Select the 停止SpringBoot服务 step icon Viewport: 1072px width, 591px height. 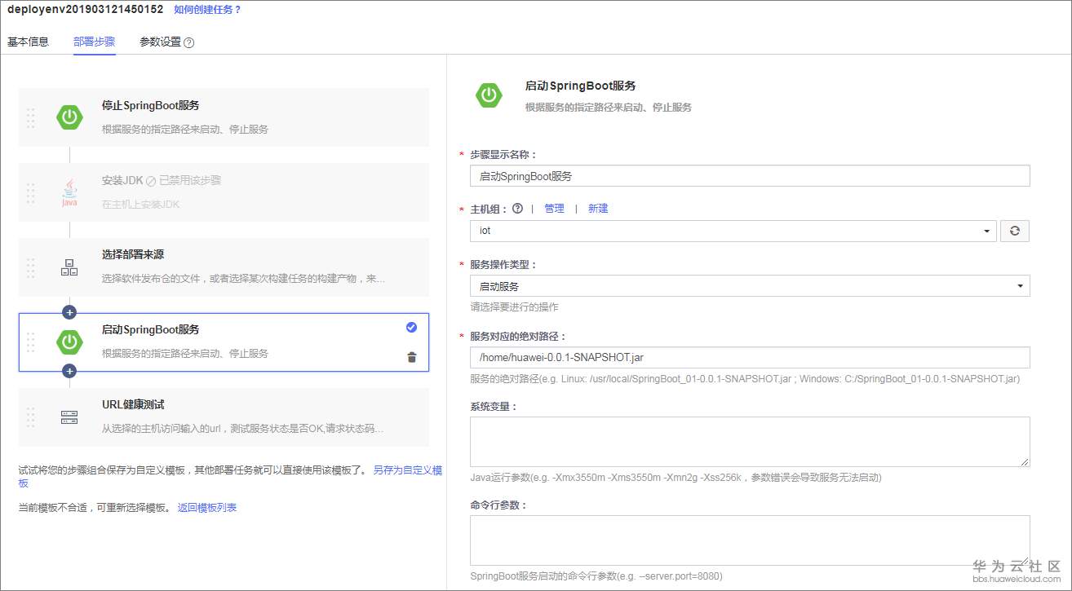pyautogui.click(x=69, y=117)
